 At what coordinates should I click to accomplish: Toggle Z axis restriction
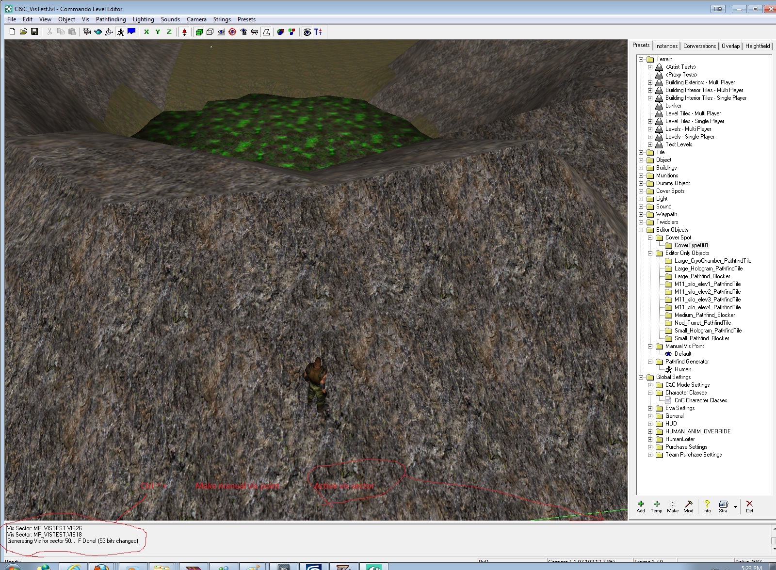coord(169,32)
